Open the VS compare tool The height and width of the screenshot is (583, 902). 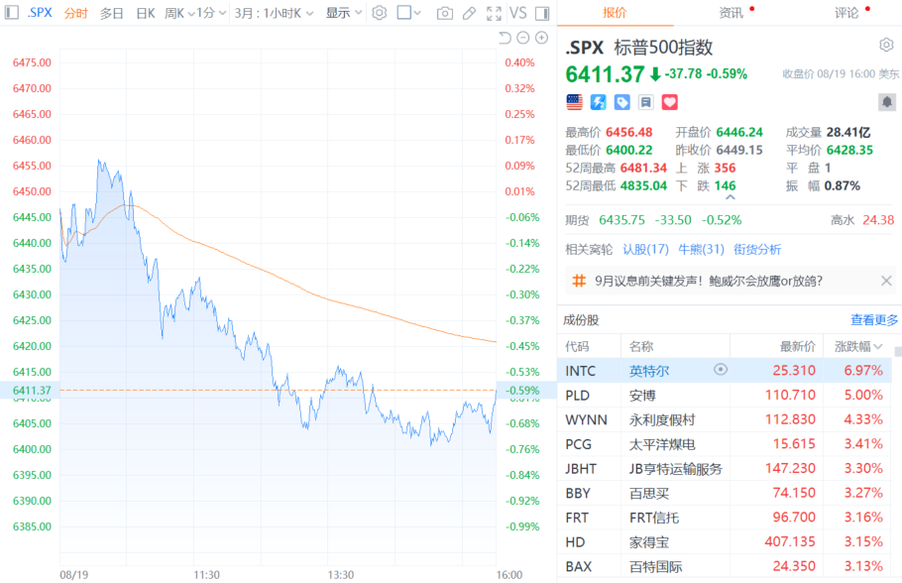point(517,13)
